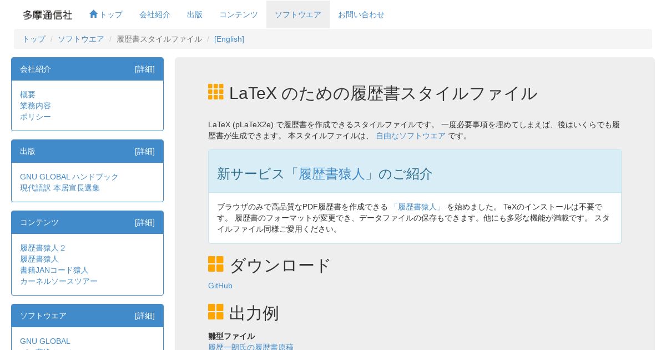
Task: Open the GitHub download link
Action: pyautogui.click(x=220, y=286)
